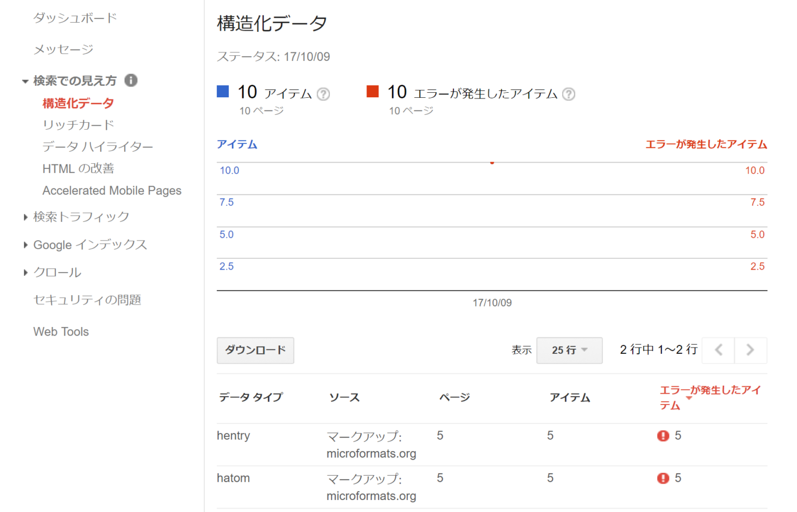The width and height of the screenshot is (797, 512).
Task: Click the red data point on the chart
Action: point(492,162)
